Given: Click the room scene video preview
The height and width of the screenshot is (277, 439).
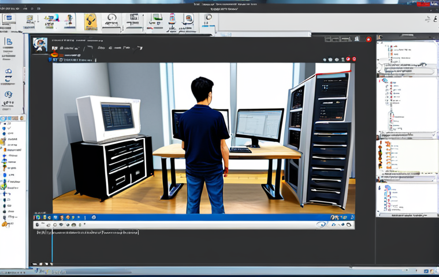Looking at the screenshot, I should click(x=203, y=138).
